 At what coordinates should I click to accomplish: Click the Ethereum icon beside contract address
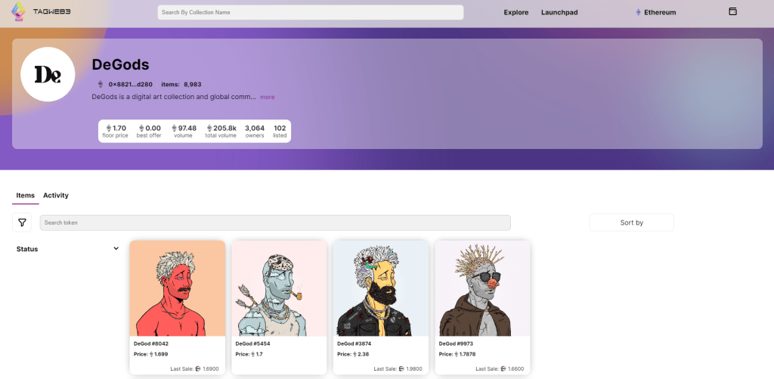pos(100,84)
